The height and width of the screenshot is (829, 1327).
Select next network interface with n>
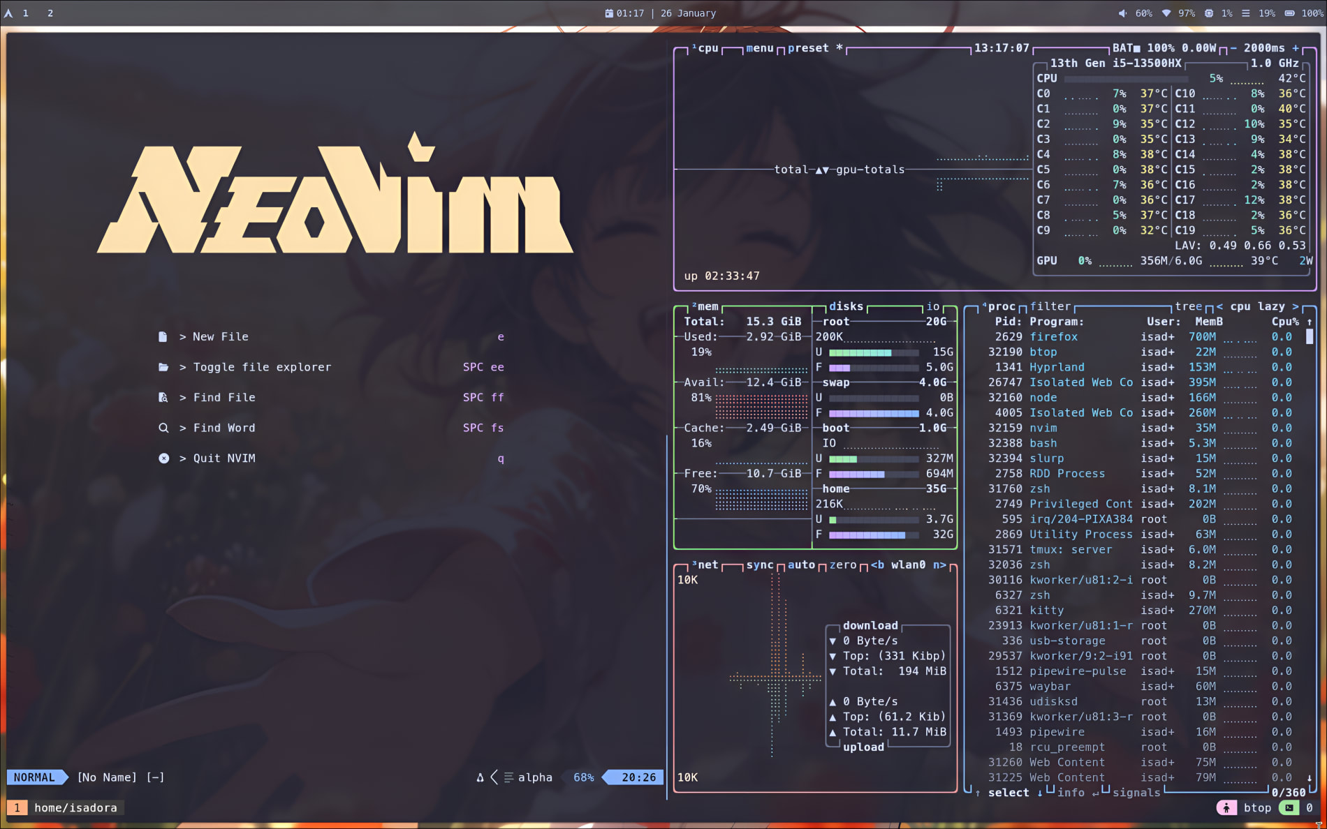pos(939,565)
